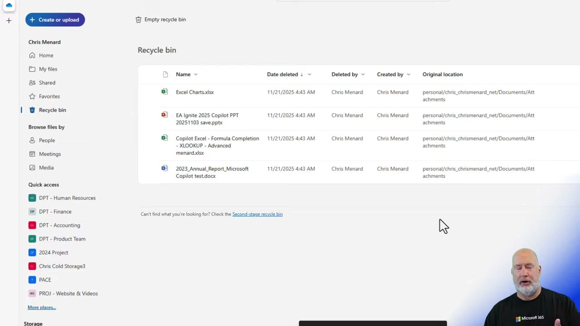Open the Shared section from sidebar
580x326 pixels.
47,82
